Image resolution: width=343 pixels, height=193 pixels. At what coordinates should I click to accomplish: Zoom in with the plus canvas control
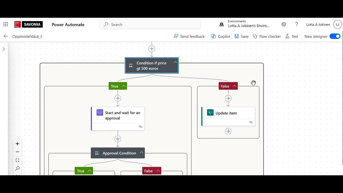click(17, 144)
